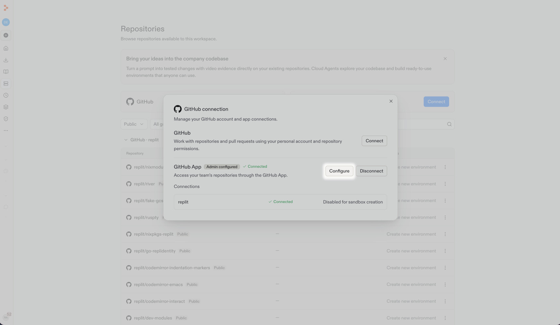Open kebab menu for replit/dev-modules row

point(445,318)
